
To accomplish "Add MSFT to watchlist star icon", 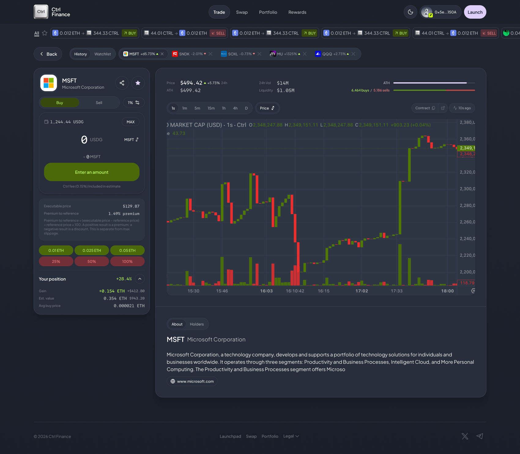I will point(138,83).
